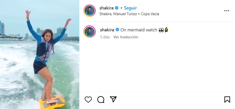
Task: Save the post with the bookmark icon
Action: [x=227, y=100]
